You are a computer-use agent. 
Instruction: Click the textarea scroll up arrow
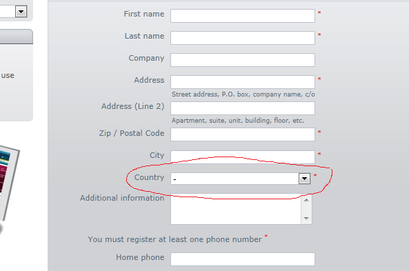pyautogui.click(x=306, y=200)
